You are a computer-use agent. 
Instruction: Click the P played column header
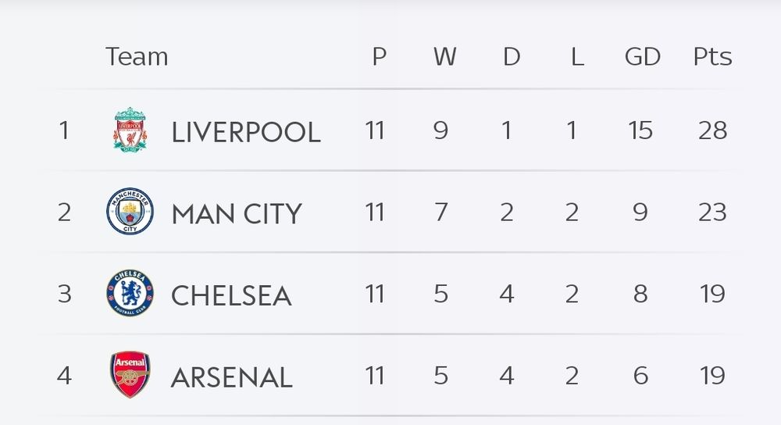379,57
